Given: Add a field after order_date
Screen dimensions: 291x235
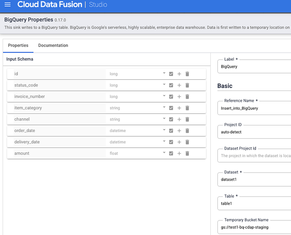Looking at the screenshot, I should (179, 131).
